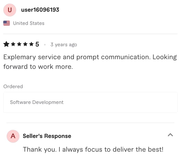Click the Ordered label
The height and width of the screenshot is (158, 181).
(13, 86)
